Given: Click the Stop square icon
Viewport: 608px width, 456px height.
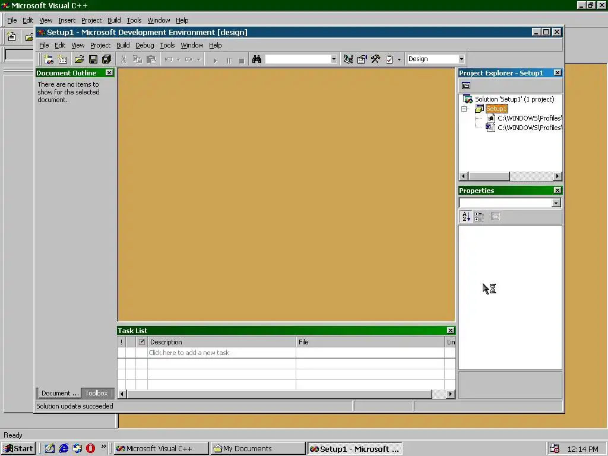Looking at the screenshot, I should pyautogui.click(x=242, y=60).
